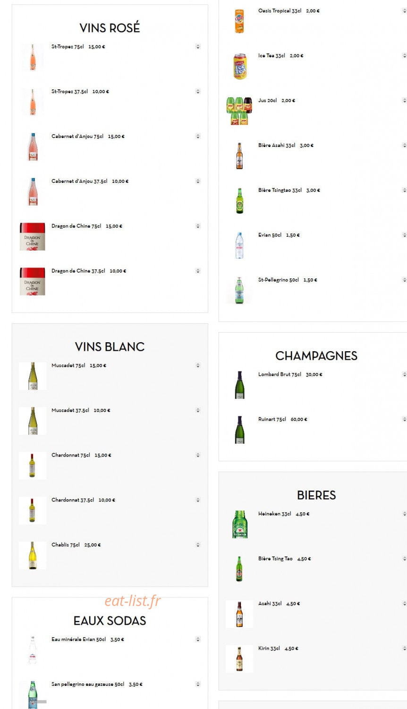This screenshot has height=709, width=407.
Task: Select the Lombard Brut 75cl item
Action: (290, 374)
